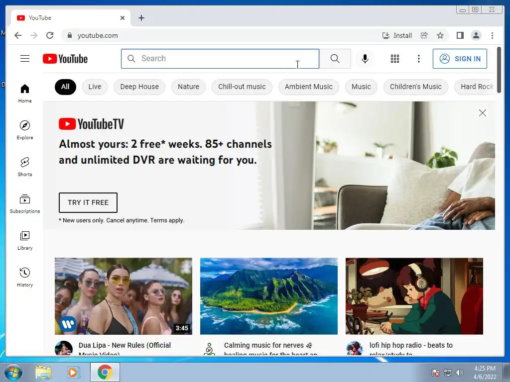This screenshot has height=382, width=510.
Task: Open Calming music island thumbnail
Action: pos(268,296)
